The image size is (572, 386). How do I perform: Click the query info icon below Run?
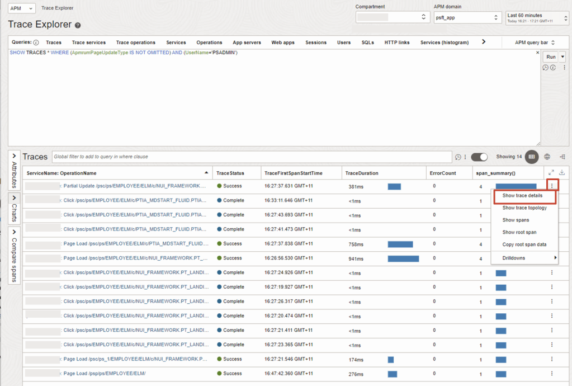(552, 68)
